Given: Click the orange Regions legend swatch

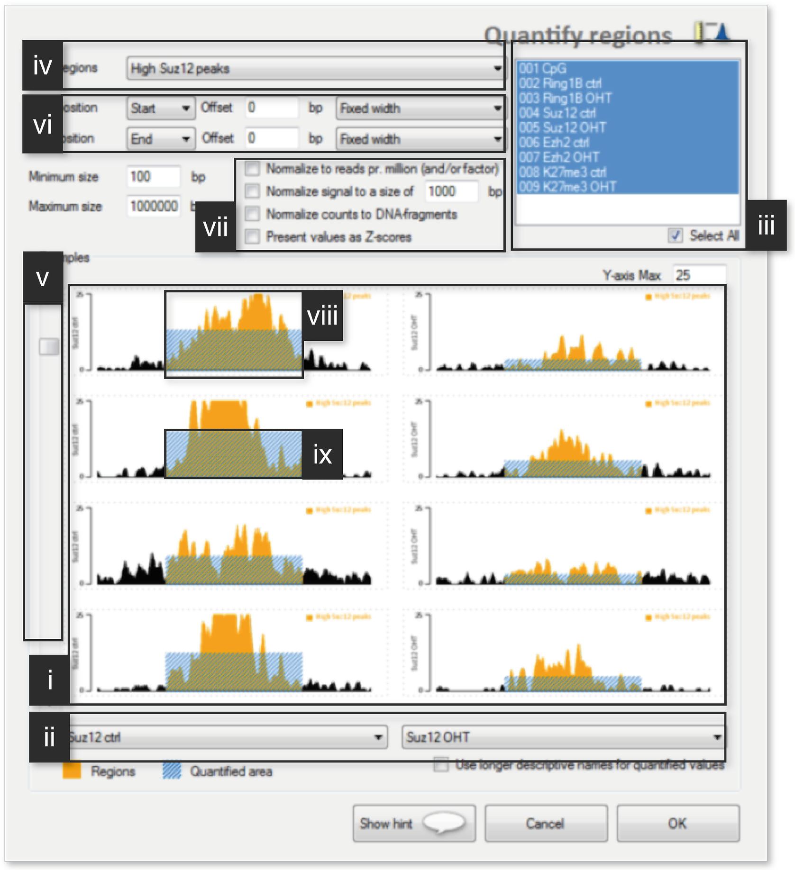Looking at the screenshot, I should (72, 771).
